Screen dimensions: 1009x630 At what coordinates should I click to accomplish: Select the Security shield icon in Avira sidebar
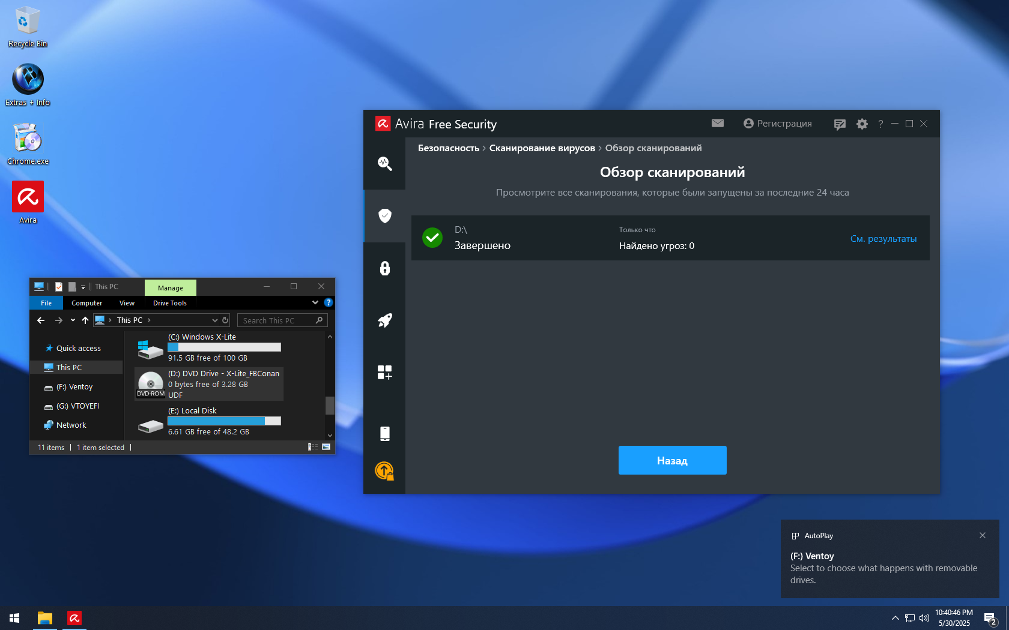[x=384, y=216]
